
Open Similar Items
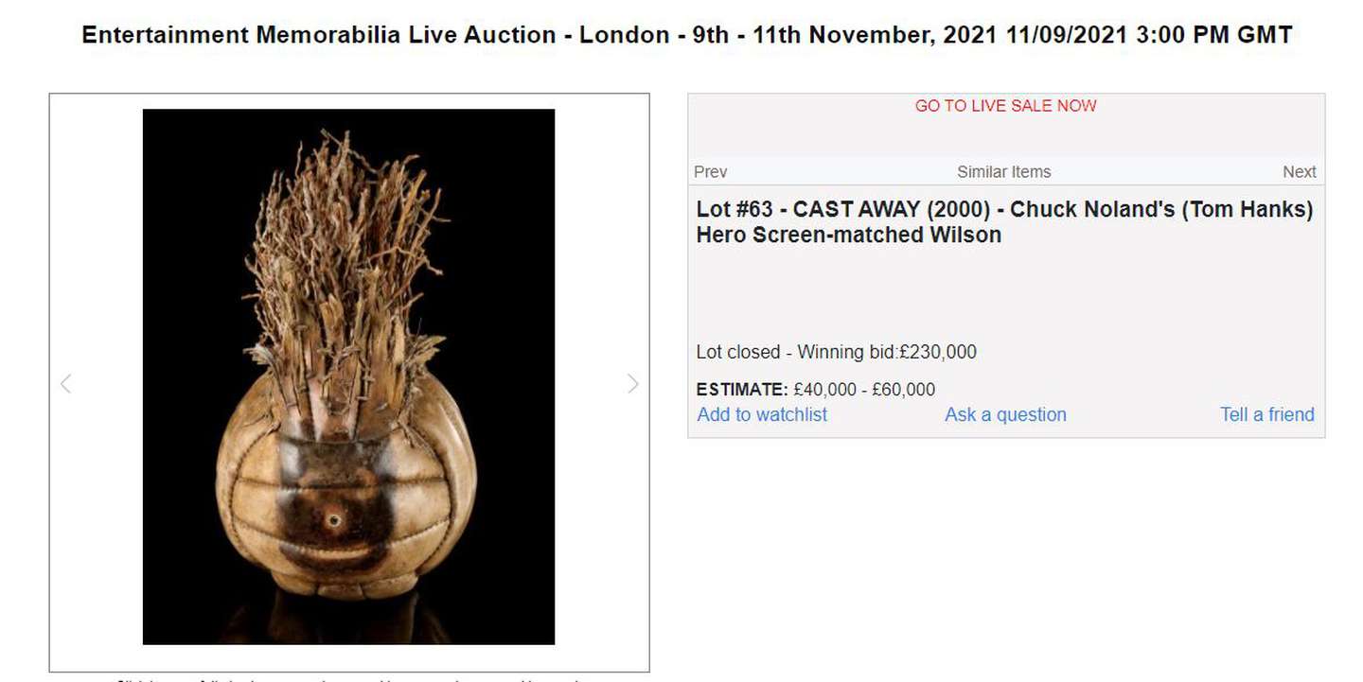click(1004, 171)
